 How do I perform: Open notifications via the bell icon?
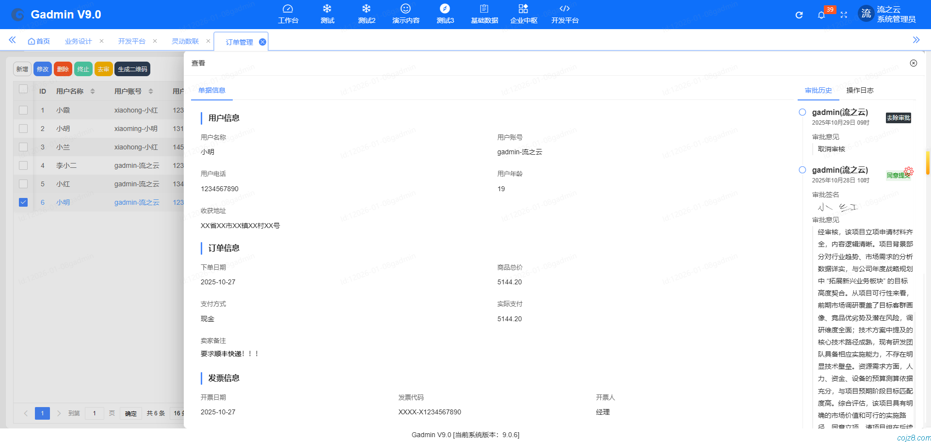tap(821, 16)
